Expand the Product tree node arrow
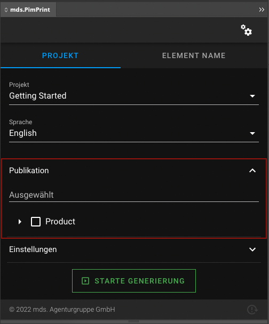 [20, 222]
